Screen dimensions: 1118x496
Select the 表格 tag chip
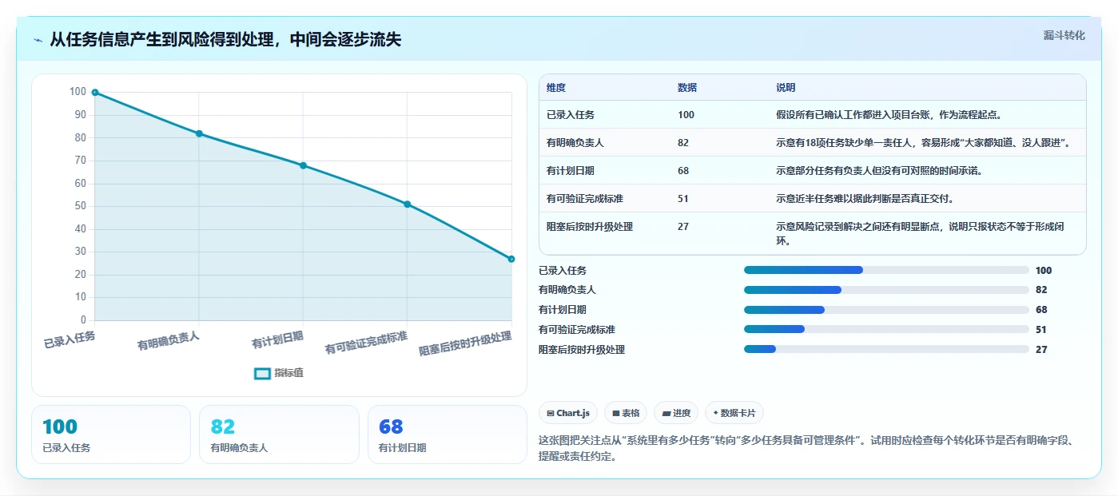tap(626, 413)
